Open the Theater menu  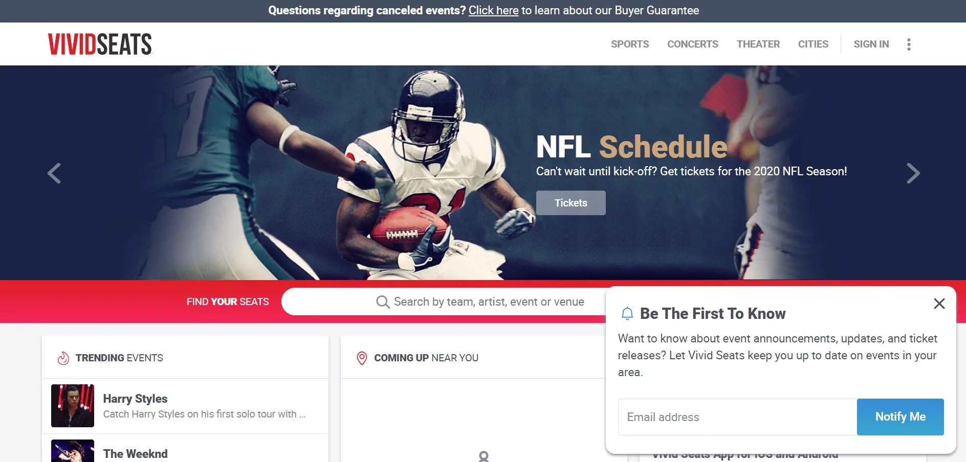click(758, 44)
